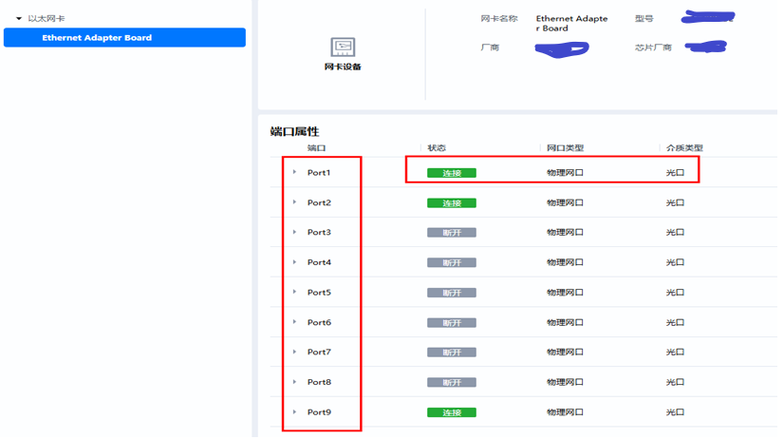The width and height of the screenshot is (784, 439).
Task: Click Port3 gray 断开 status badge
Action: [x=451, y=233]
